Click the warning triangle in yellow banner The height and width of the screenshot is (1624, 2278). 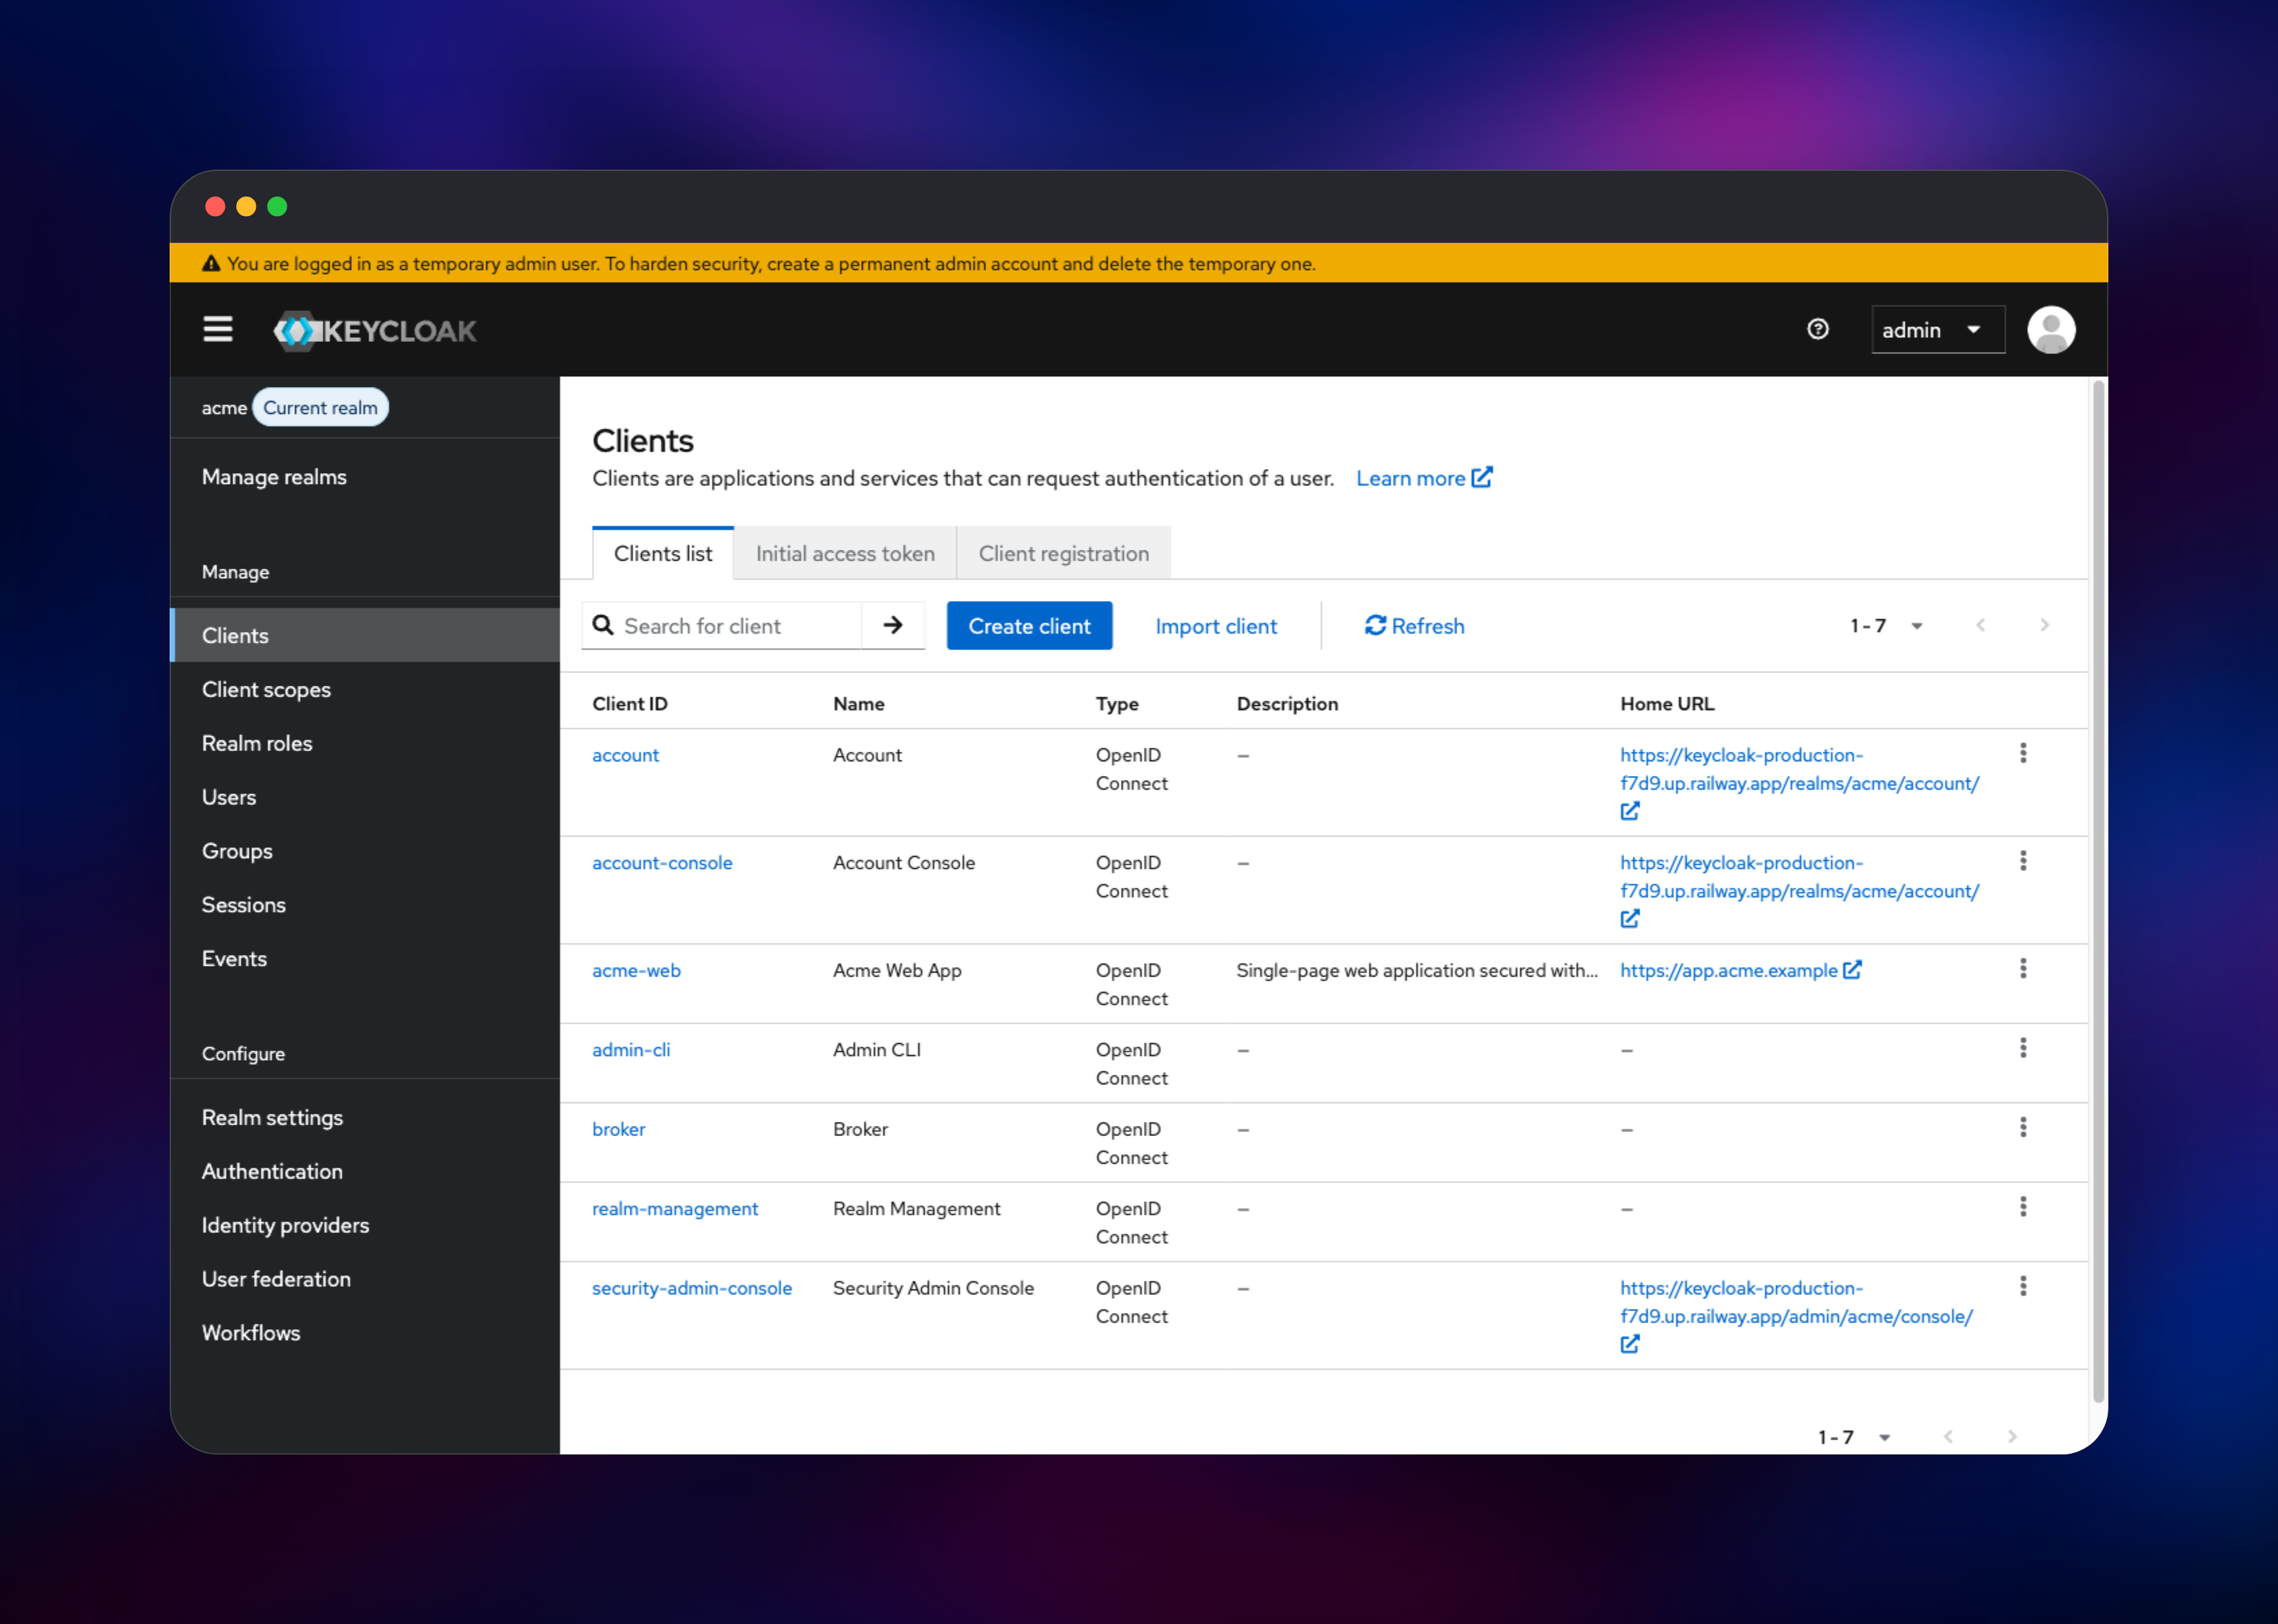click(210, 263)
